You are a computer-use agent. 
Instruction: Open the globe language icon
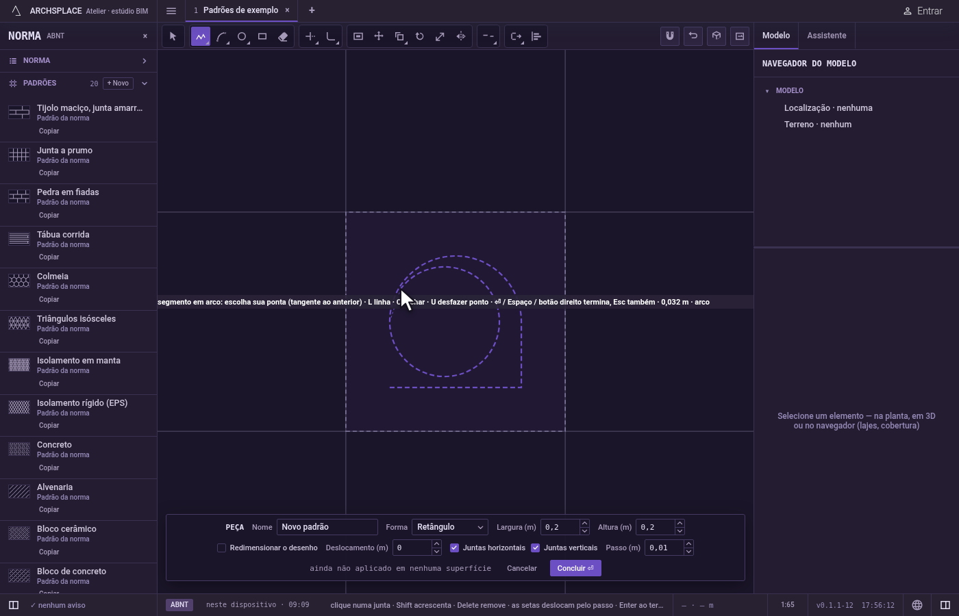point(917,605)
